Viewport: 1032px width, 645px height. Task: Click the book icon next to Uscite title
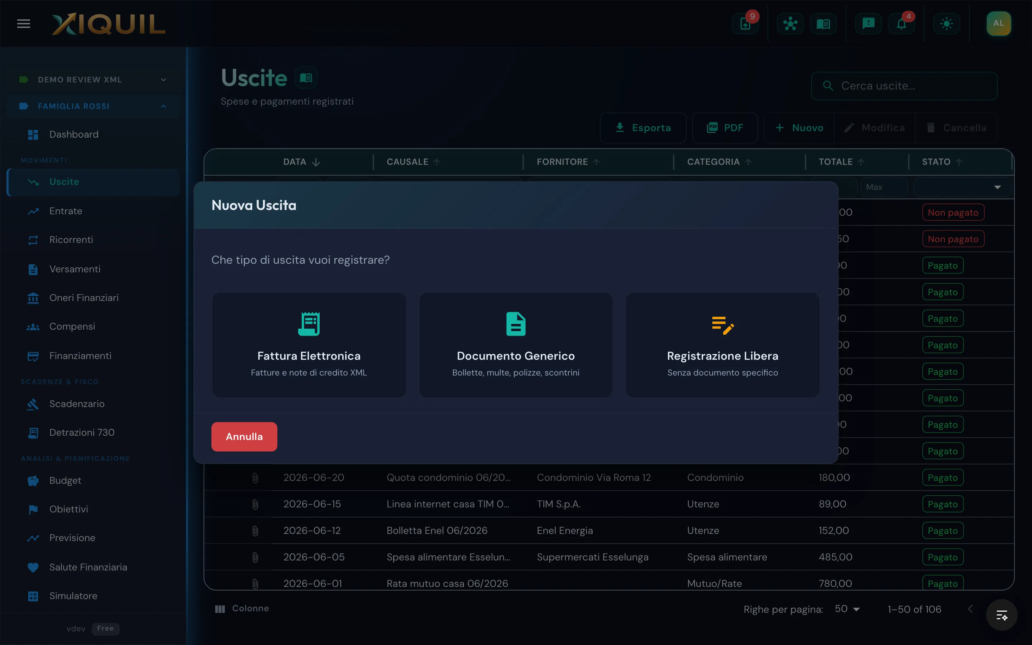coord(306,78)
